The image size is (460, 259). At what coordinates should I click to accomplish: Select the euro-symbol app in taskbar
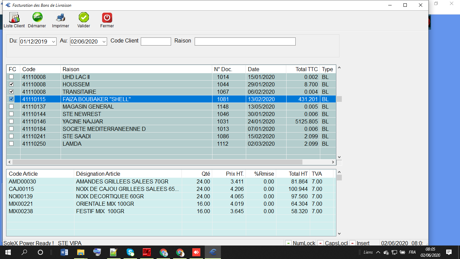(213, 252)
